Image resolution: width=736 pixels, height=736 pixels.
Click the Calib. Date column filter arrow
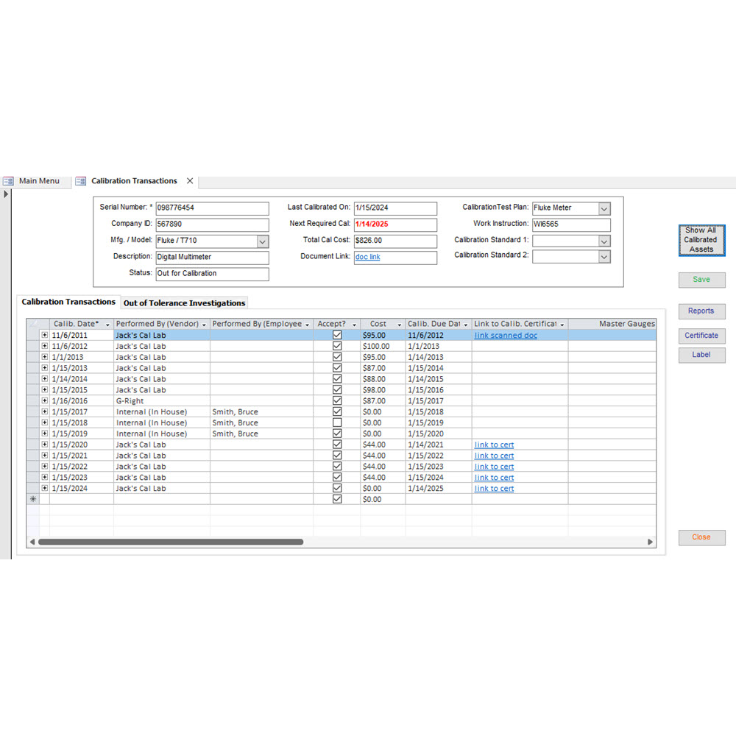click(x=107, y=324)
